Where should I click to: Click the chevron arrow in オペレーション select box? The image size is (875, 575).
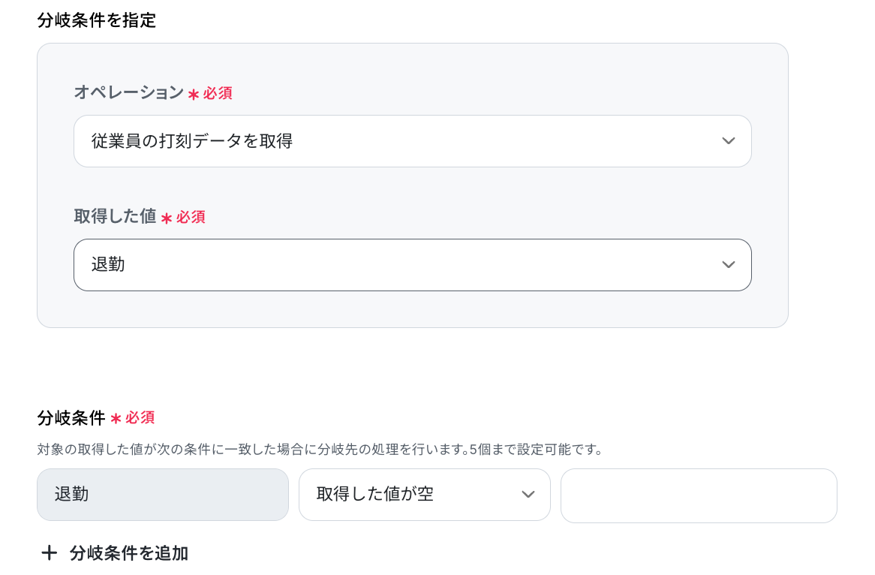coord(728,141)
